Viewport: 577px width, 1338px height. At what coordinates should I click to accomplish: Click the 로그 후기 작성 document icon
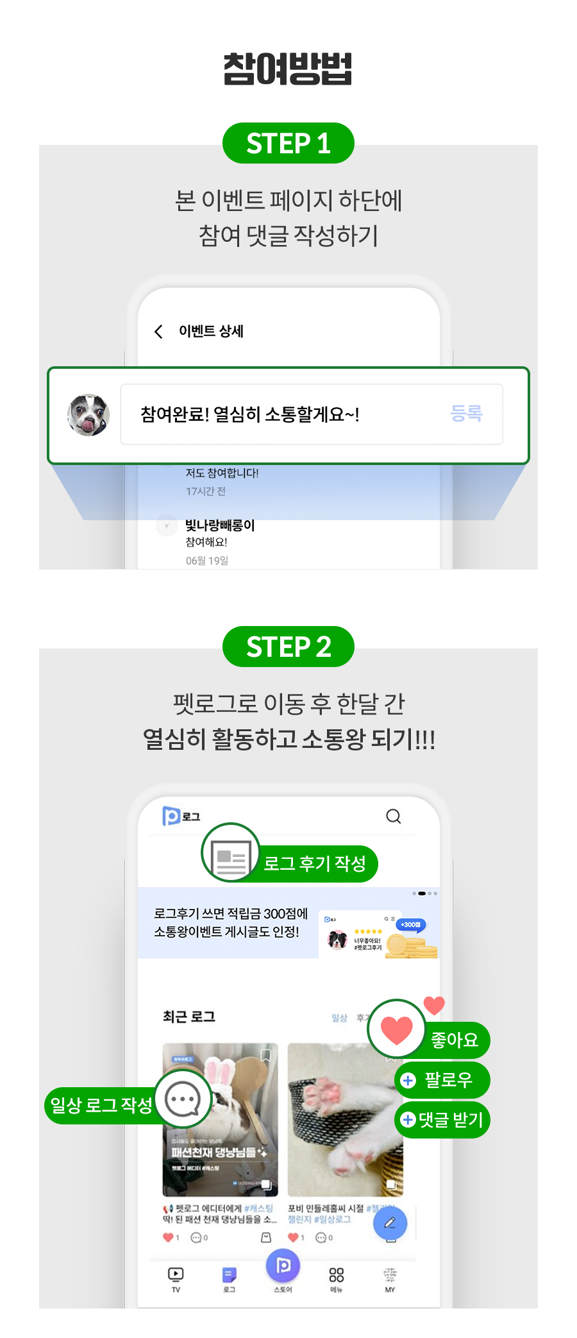pyautogui.click(x=231, y=853)
